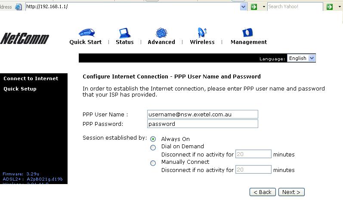Viewport: 343px width, 200px height.
Task: Click the Status laptop icon
Action: [124, 33]
